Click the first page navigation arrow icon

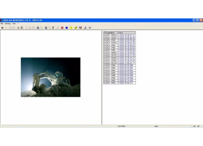(2, 28)
